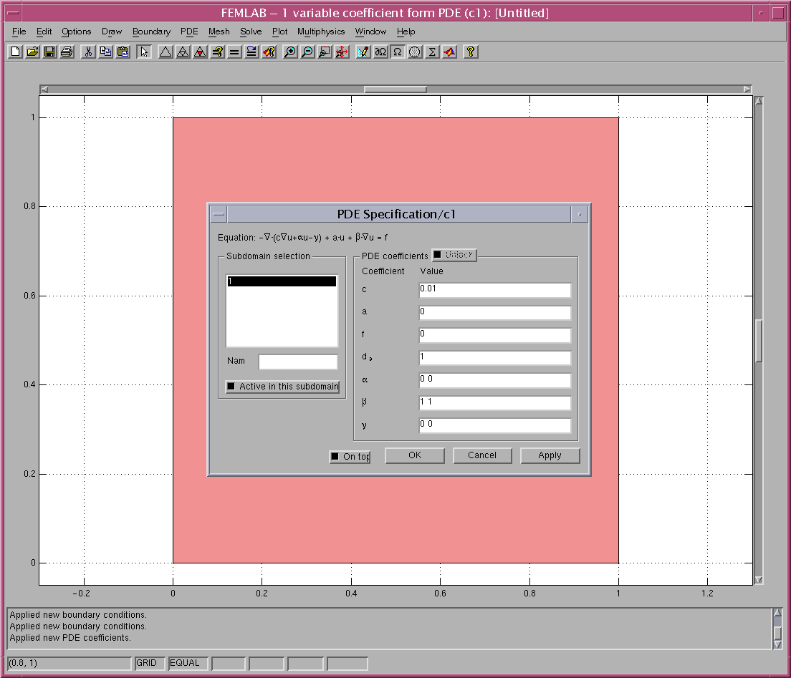Open FEMLAB main window menu button
This screenshot has height=678, width=791.
click(x=14, y=13)
